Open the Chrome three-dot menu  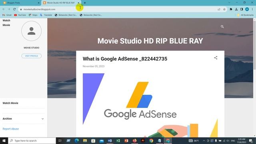click(x=252, y=9)
